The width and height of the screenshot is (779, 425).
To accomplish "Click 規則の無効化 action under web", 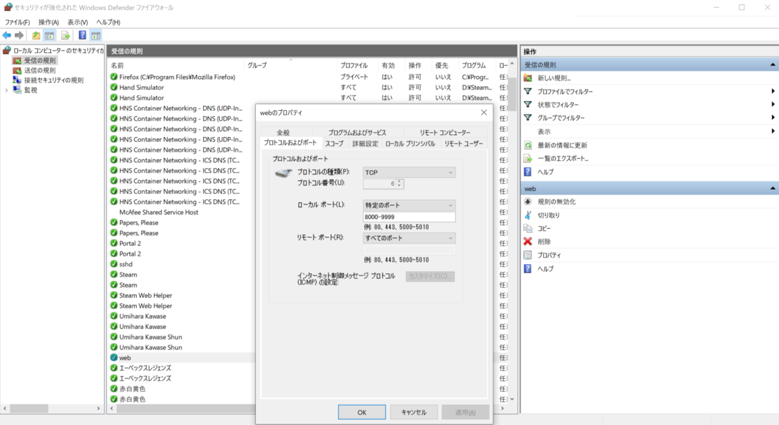I will tap(556, 202).
